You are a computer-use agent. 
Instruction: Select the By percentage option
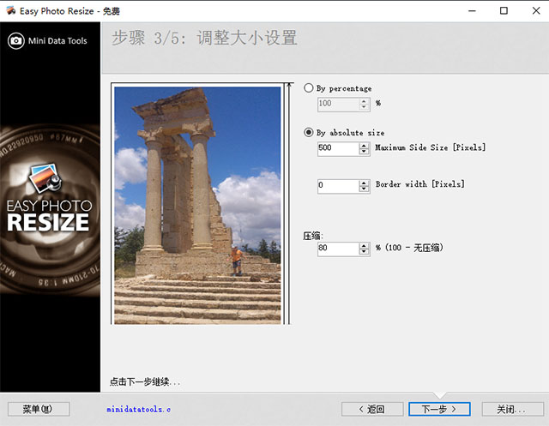pyautogui.click(x=311, y=88)
